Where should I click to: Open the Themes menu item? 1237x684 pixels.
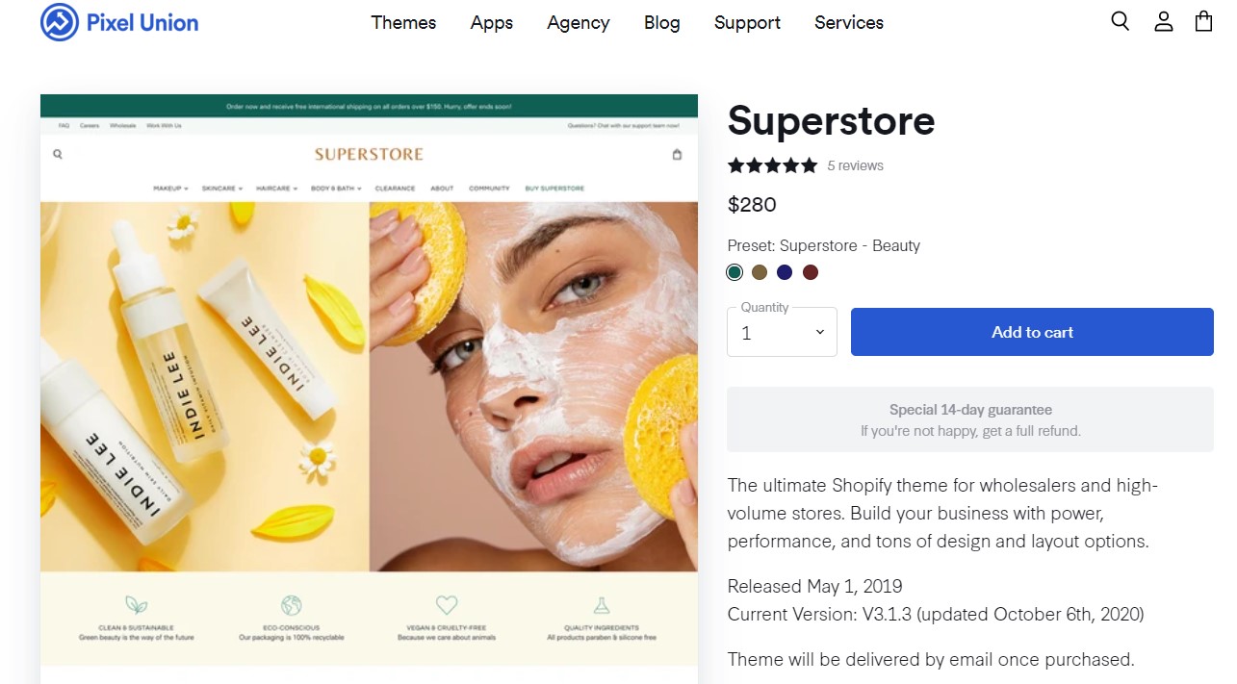pos(403,22)
